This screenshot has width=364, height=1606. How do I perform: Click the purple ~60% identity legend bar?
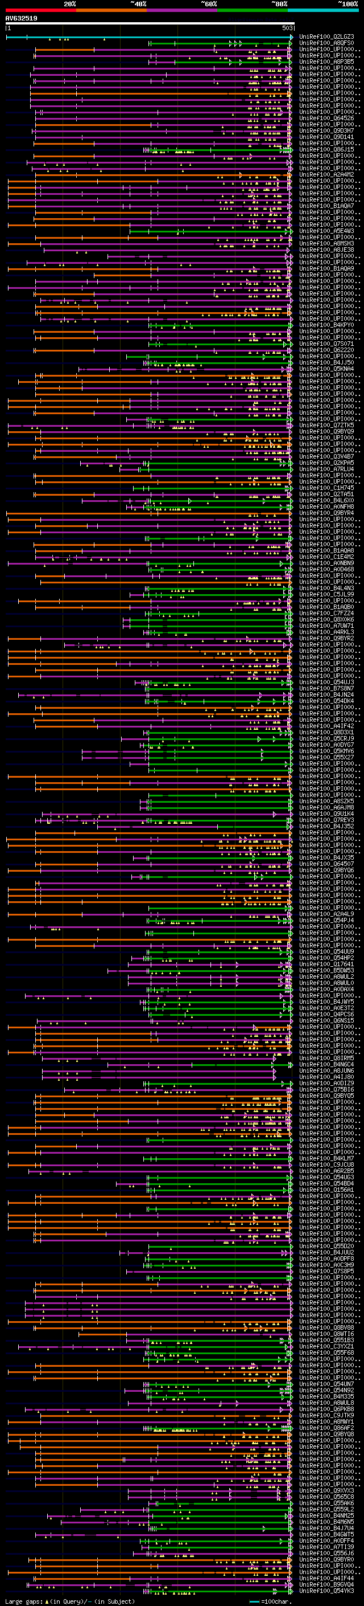(181, 10)
